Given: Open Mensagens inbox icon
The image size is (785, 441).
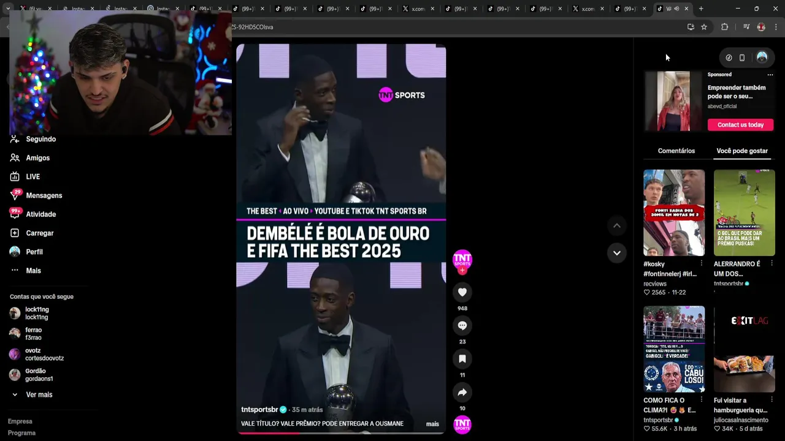Looking at the screenshot, I should [x=15, y=195].
